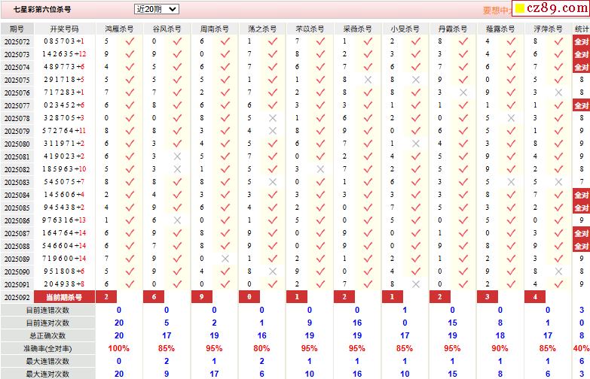The width and height of the screenshot is (590, 379).
Task: Click the 目前连对次数 row label
Action: tap(47, 323)
